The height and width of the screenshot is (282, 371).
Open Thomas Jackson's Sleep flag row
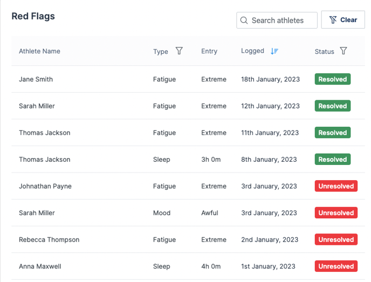188,160
